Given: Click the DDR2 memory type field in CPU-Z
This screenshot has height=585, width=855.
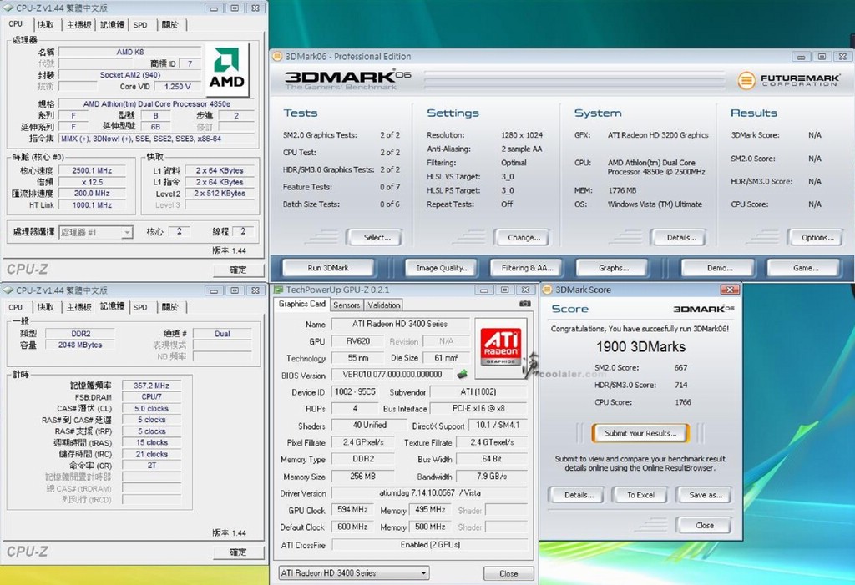Looking at the screenshot, I should [x=80, y=333].
